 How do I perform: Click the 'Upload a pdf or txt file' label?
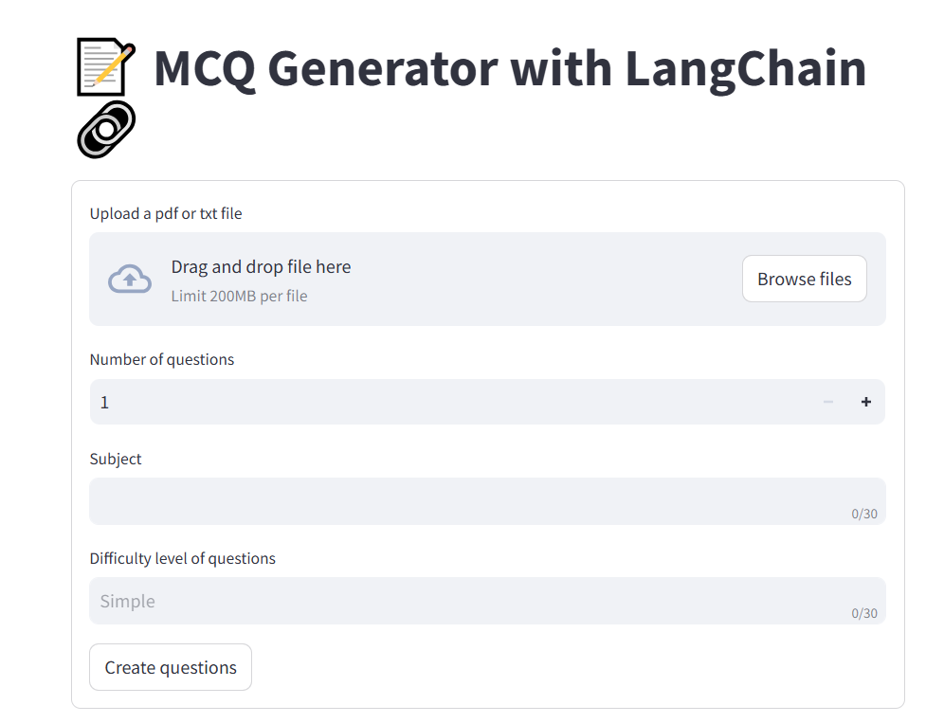166,214
